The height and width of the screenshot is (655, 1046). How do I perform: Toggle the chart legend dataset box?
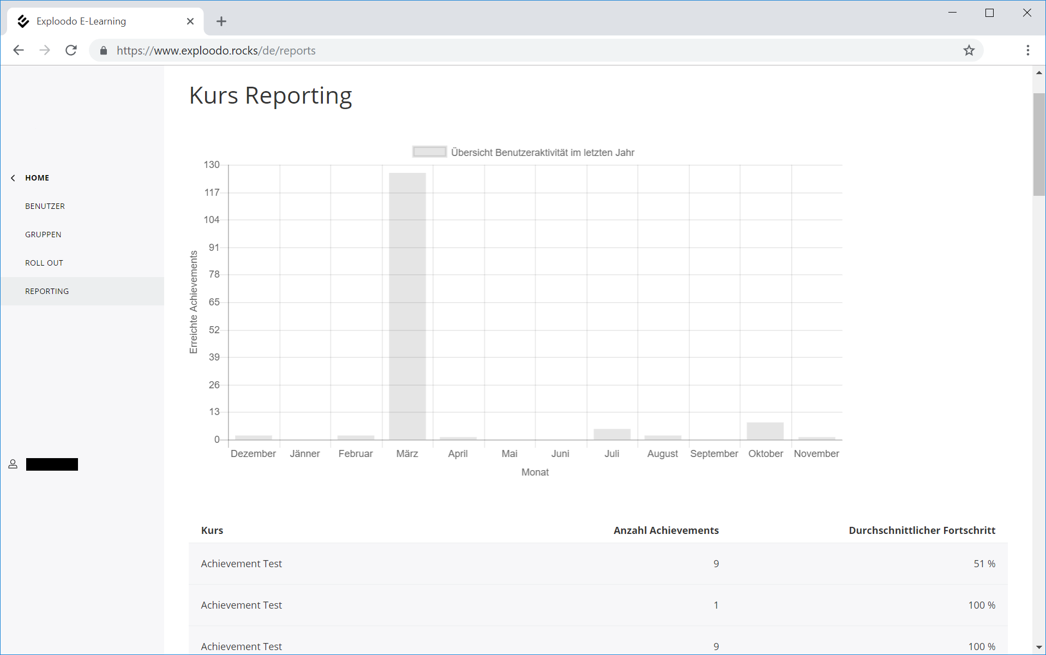pyautogui.click(x=429, y=152)
